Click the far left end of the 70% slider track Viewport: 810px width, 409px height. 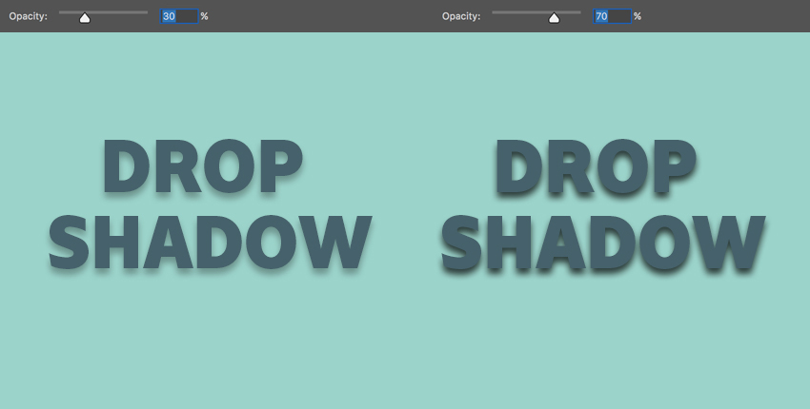pos(494,12)
